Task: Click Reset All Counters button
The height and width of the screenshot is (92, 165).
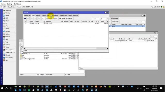Action: pos(66,19)
